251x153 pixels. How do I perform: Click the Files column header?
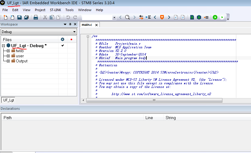30,40
